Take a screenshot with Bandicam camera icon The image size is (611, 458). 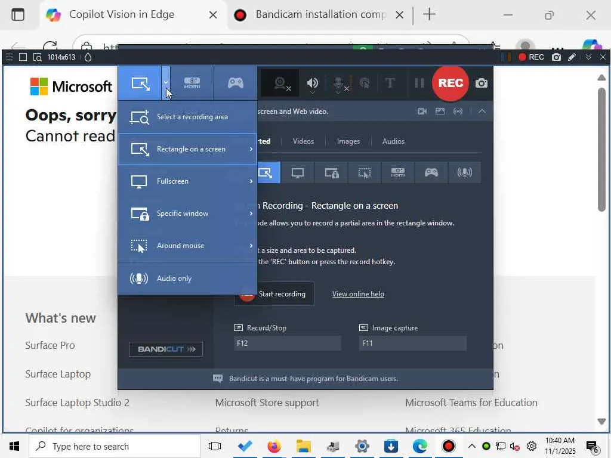coord(482,83)
